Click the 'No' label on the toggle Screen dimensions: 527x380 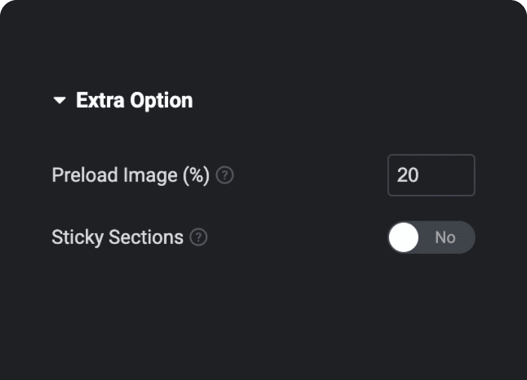(x=445, y=237)
